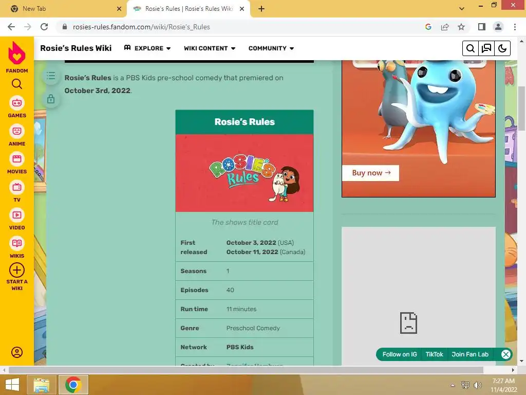Select the Rosie's Rules Wiki tab

pos(189,9)
